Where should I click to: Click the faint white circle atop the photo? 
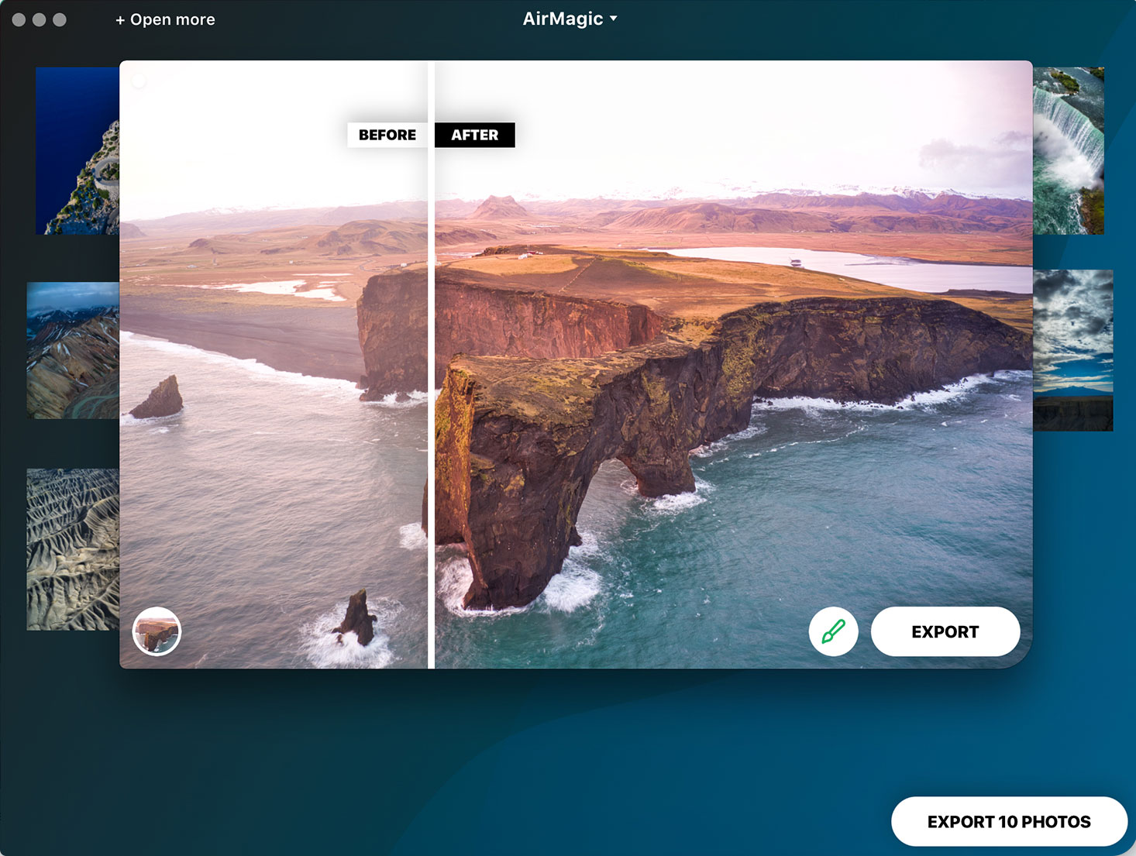click(139, 81)
